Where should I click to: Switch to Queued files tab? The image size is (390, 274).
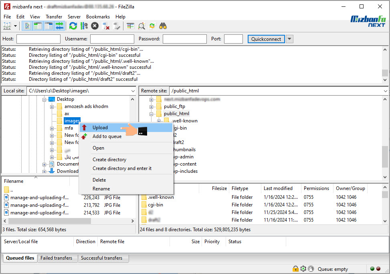click(x=20, y=258)
